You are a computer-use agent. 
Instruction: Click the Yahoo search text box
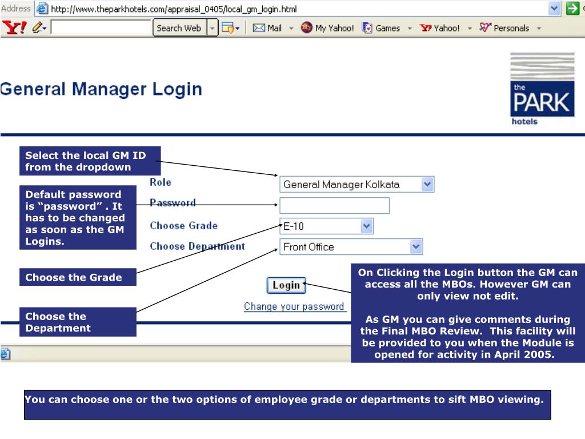tap(101, 27)
